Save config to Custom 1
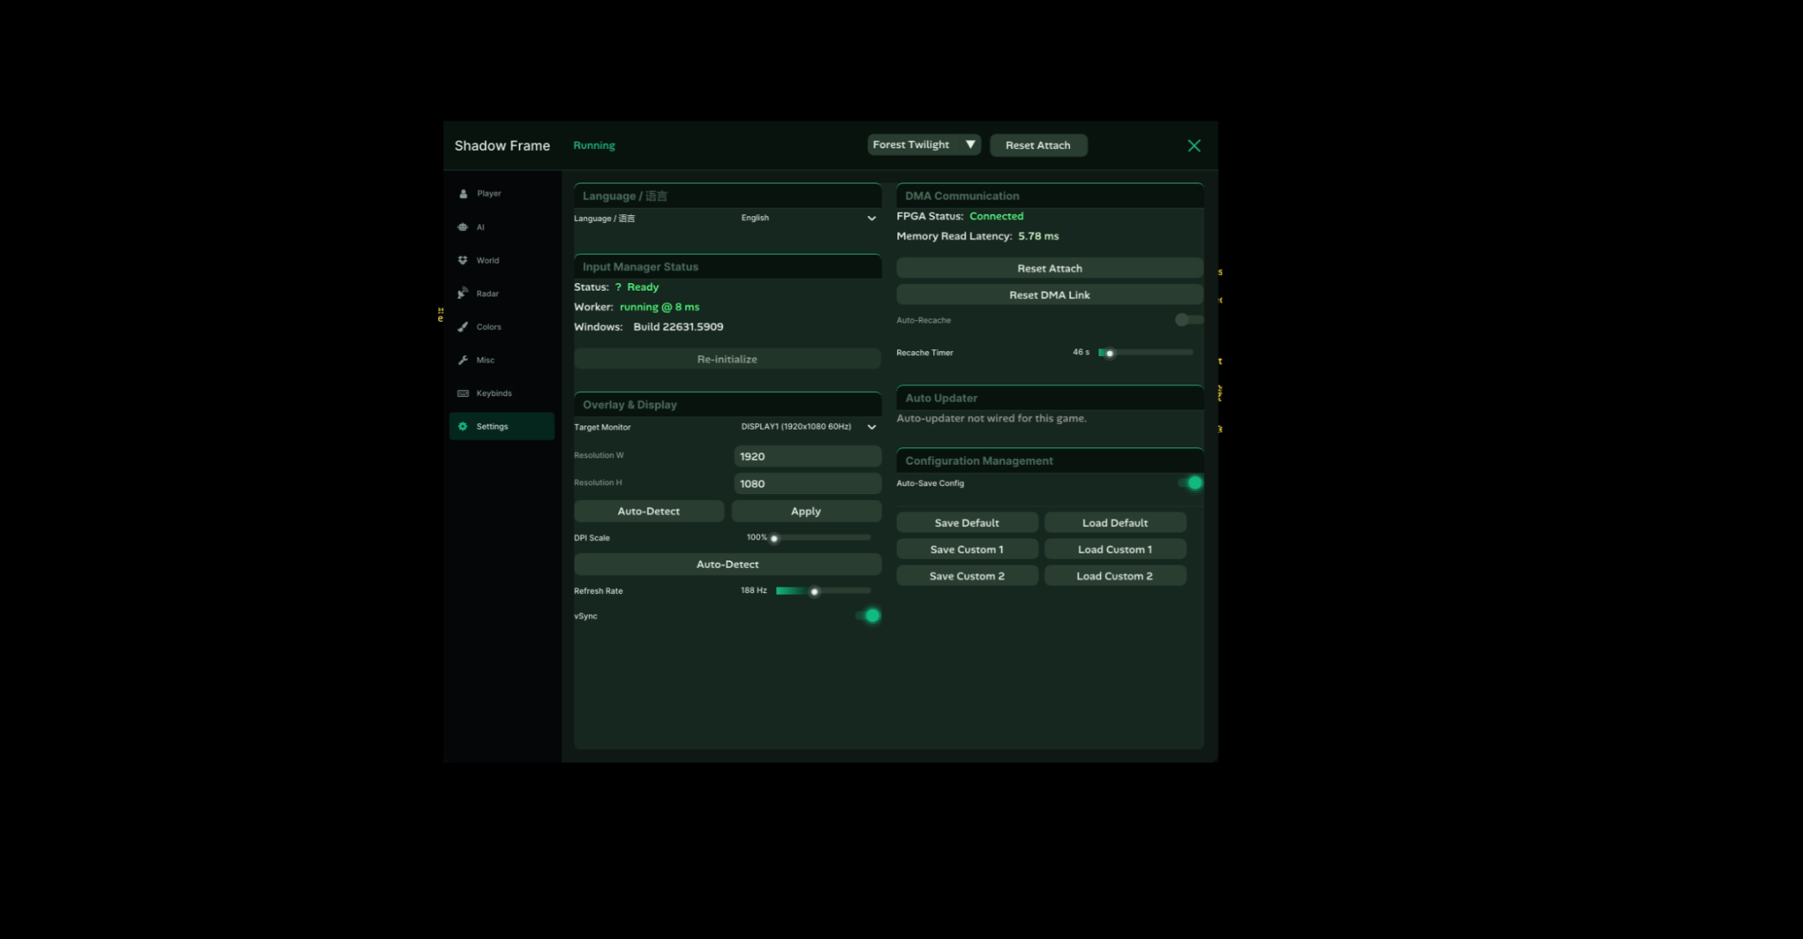 point(967,549)
